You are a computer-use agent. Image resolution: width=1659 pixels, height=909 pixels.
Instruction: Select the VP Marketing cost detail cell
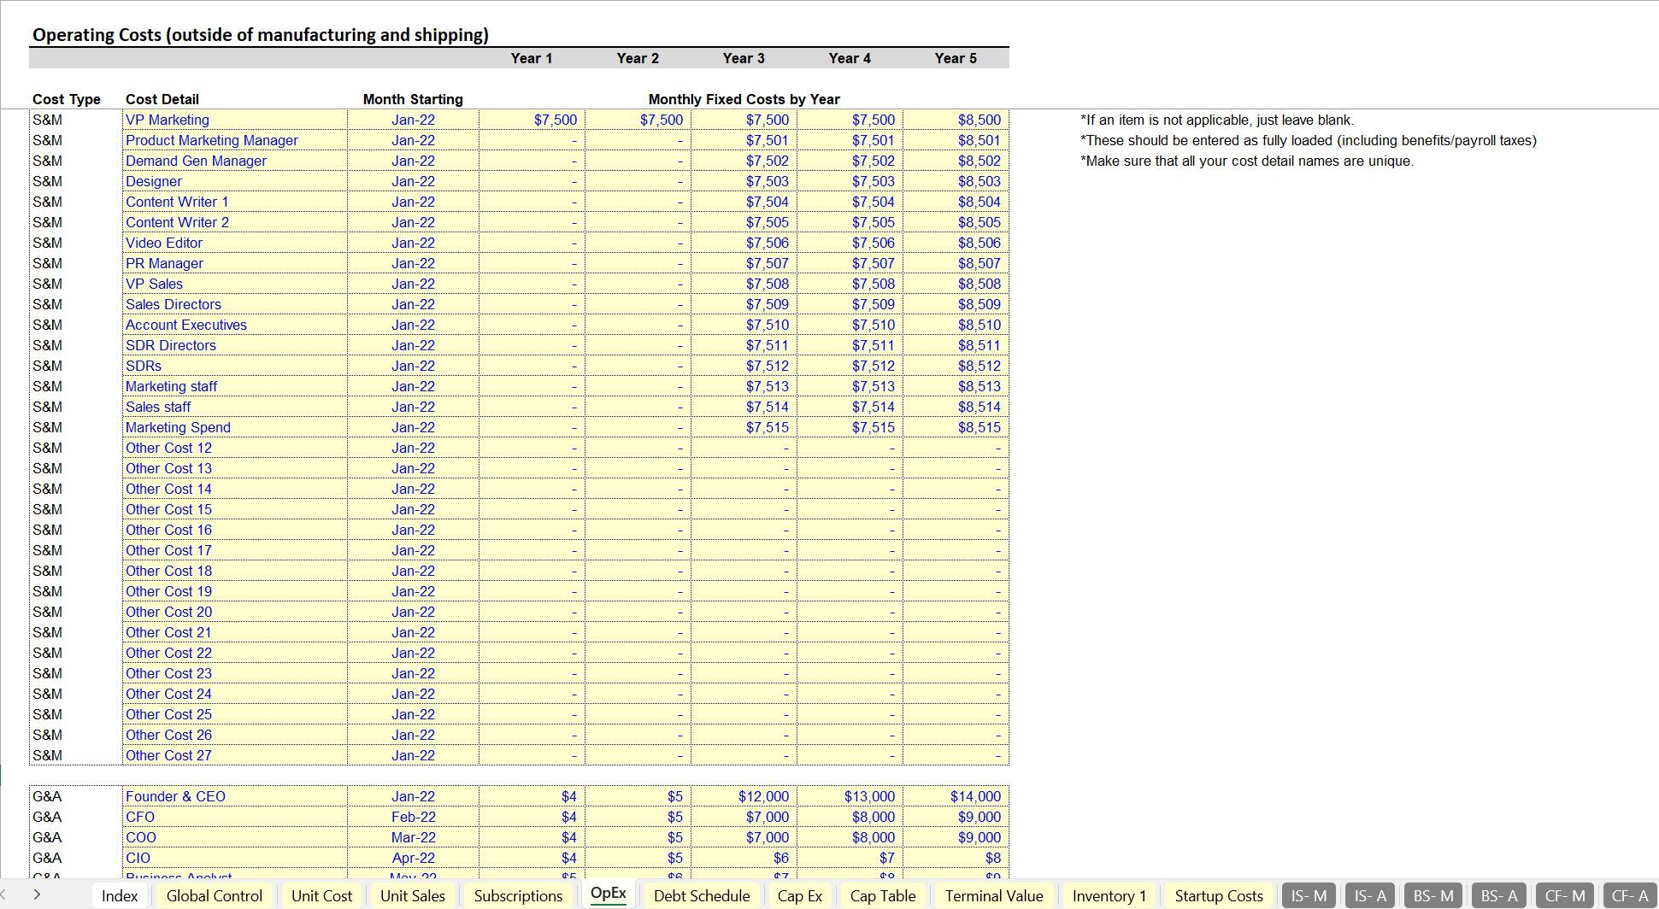tap(234, 120)
